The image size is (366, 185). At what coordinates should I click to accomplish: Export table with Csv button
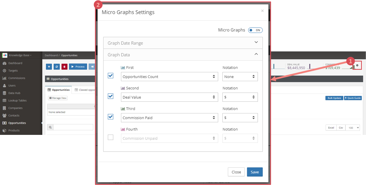pyautogui.click(x=341, y=128)
